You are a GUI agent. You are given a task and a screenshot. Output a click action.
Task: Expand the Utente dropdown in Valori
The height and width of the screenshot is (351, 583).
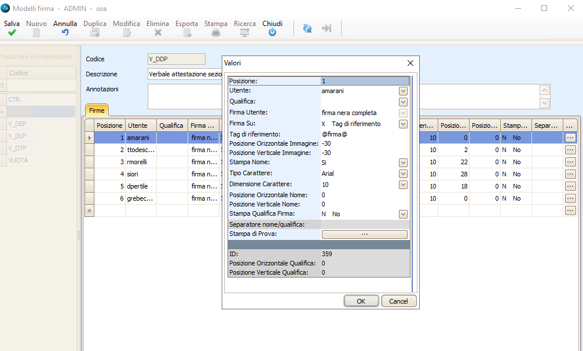403,91
